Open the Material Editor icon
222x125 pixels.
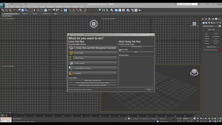coord(128,10)
